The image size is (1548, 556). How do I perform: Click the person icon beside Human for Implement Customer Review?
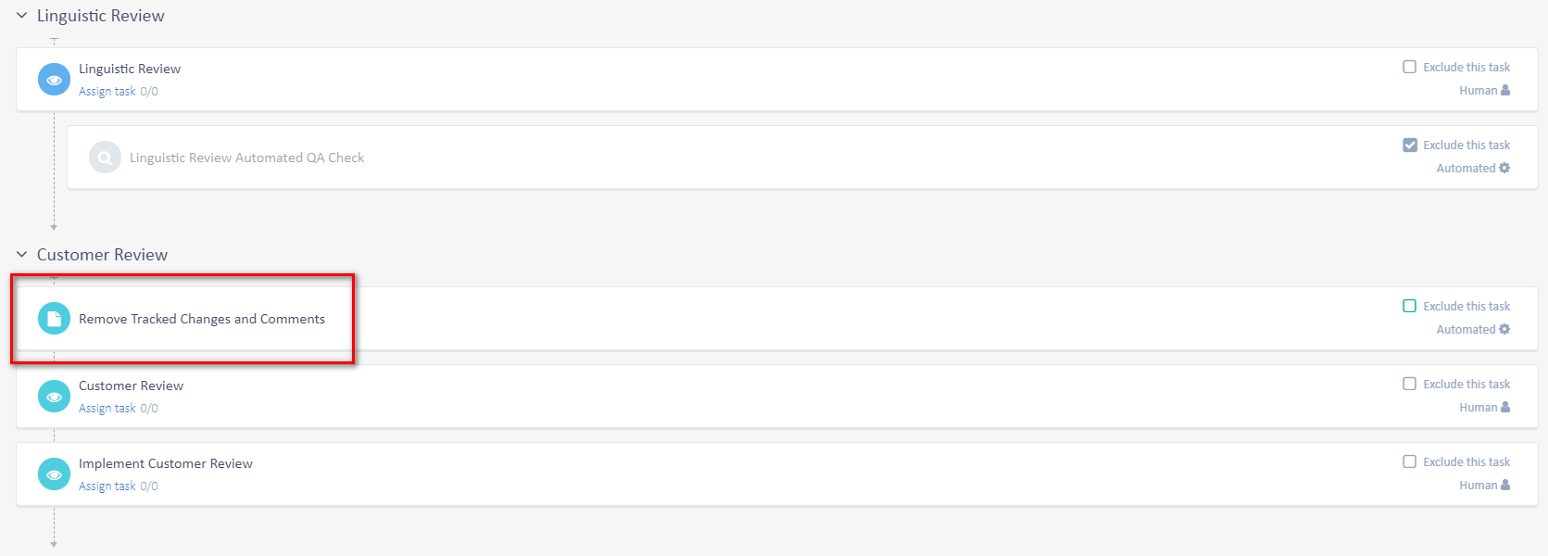[1505, 485]
